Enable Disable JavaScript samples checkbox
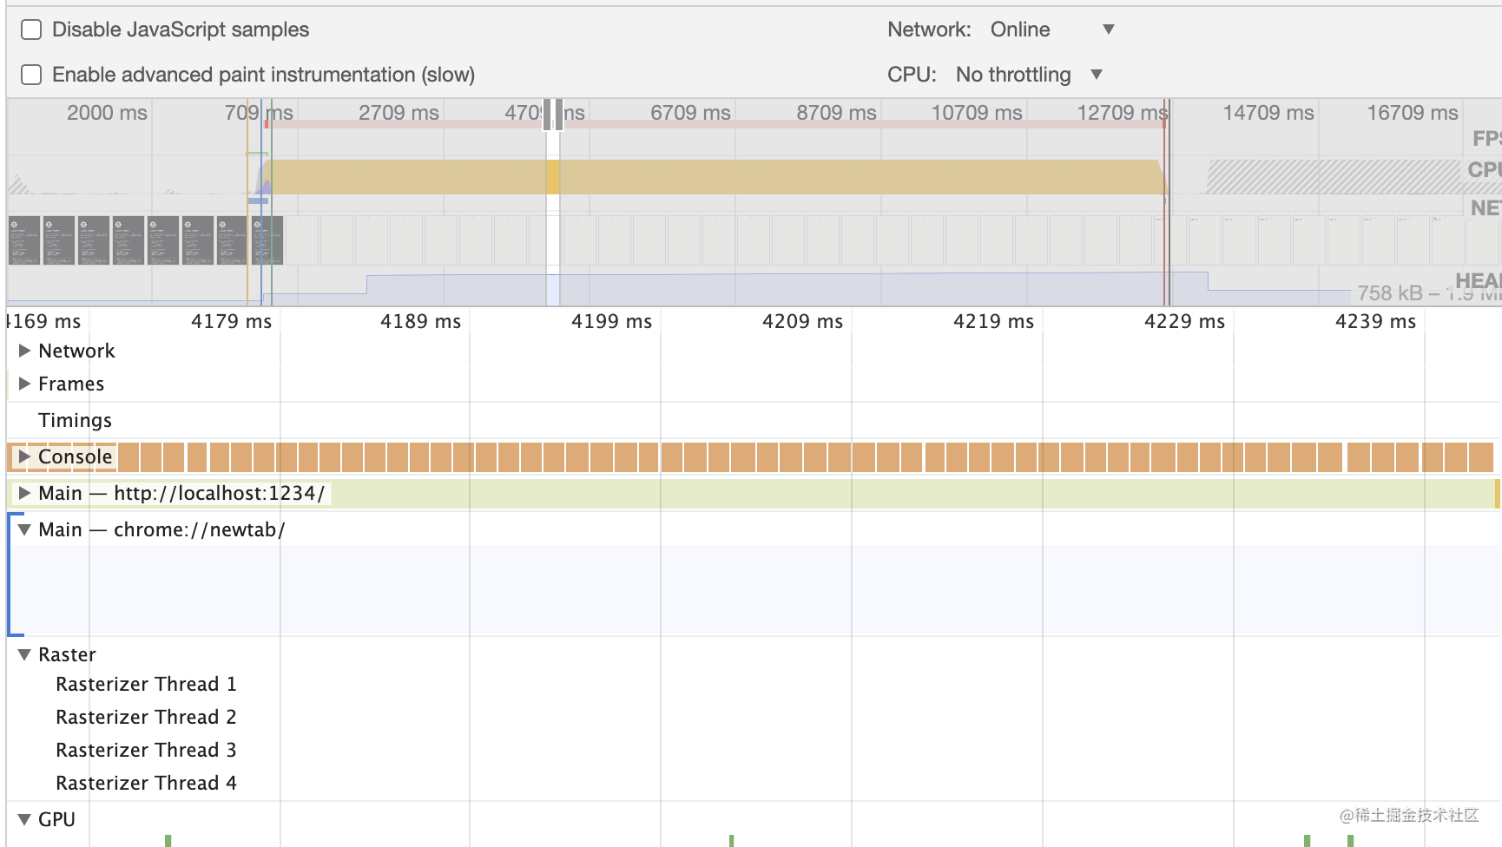Screen dimensions: 1502x847 (x=31, y=30)
